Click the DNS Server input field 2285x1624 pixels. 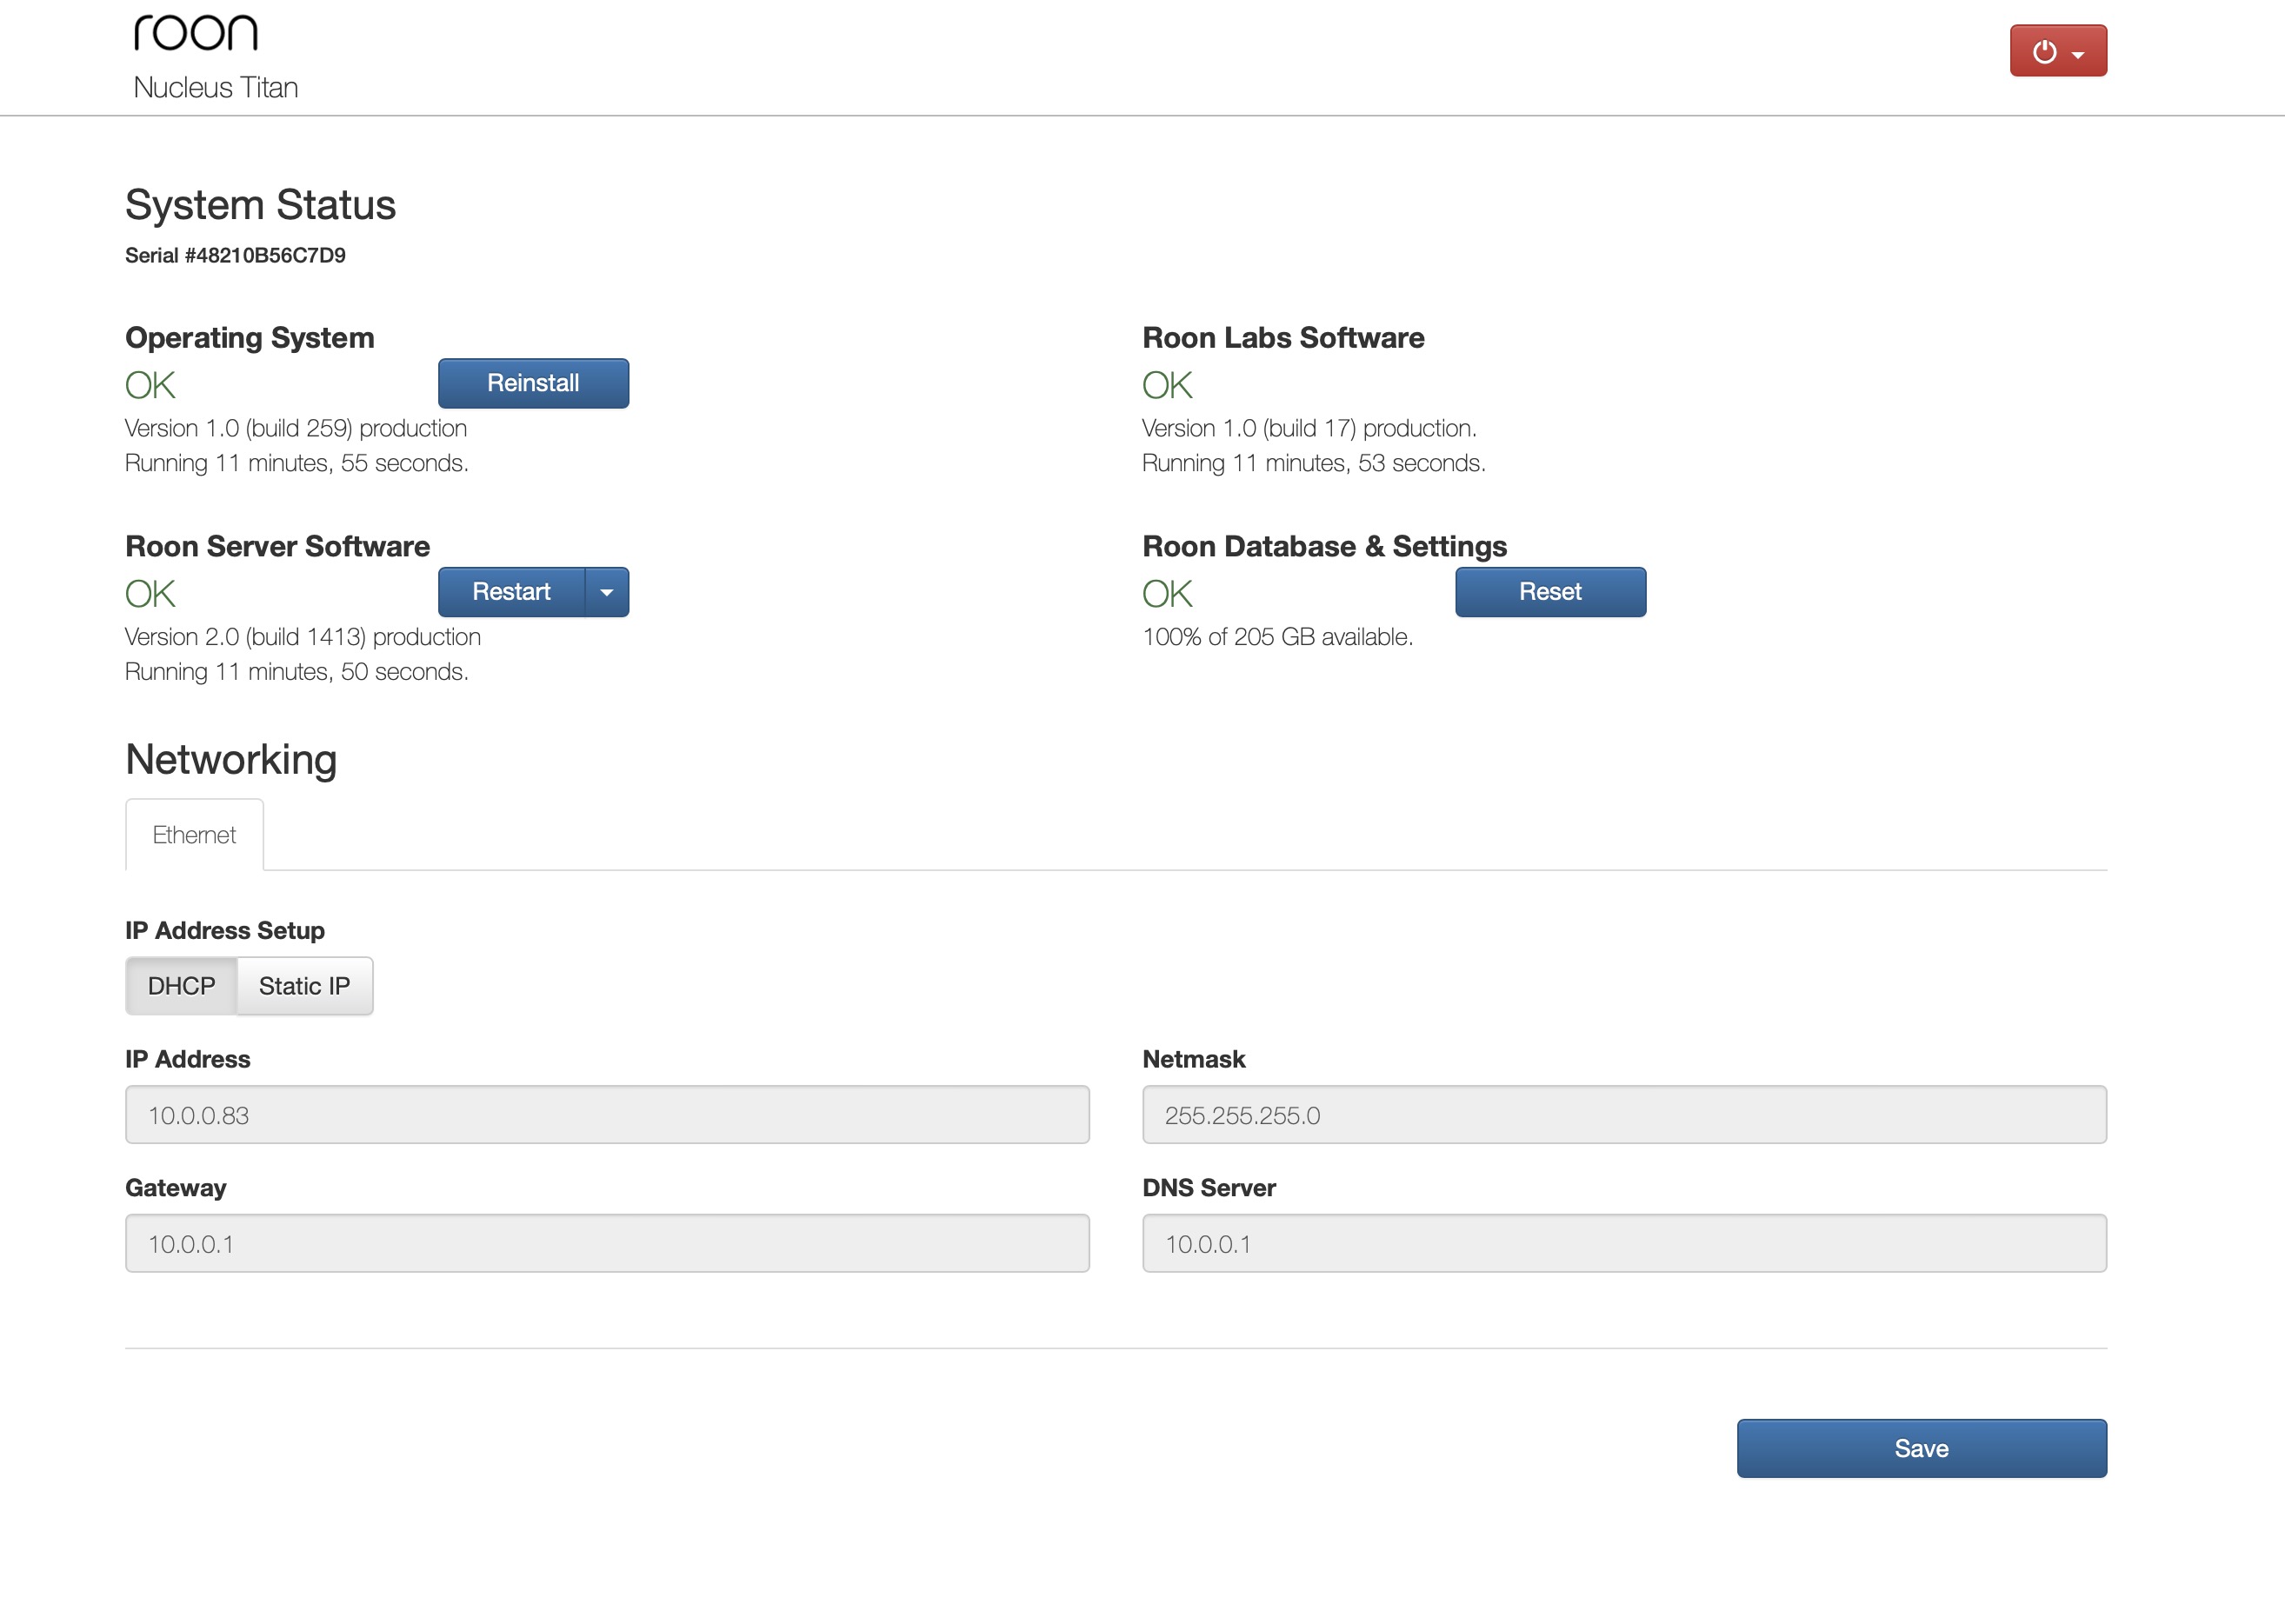coord(1623,1244)
